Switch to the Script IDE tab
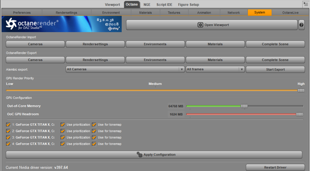 164,5
